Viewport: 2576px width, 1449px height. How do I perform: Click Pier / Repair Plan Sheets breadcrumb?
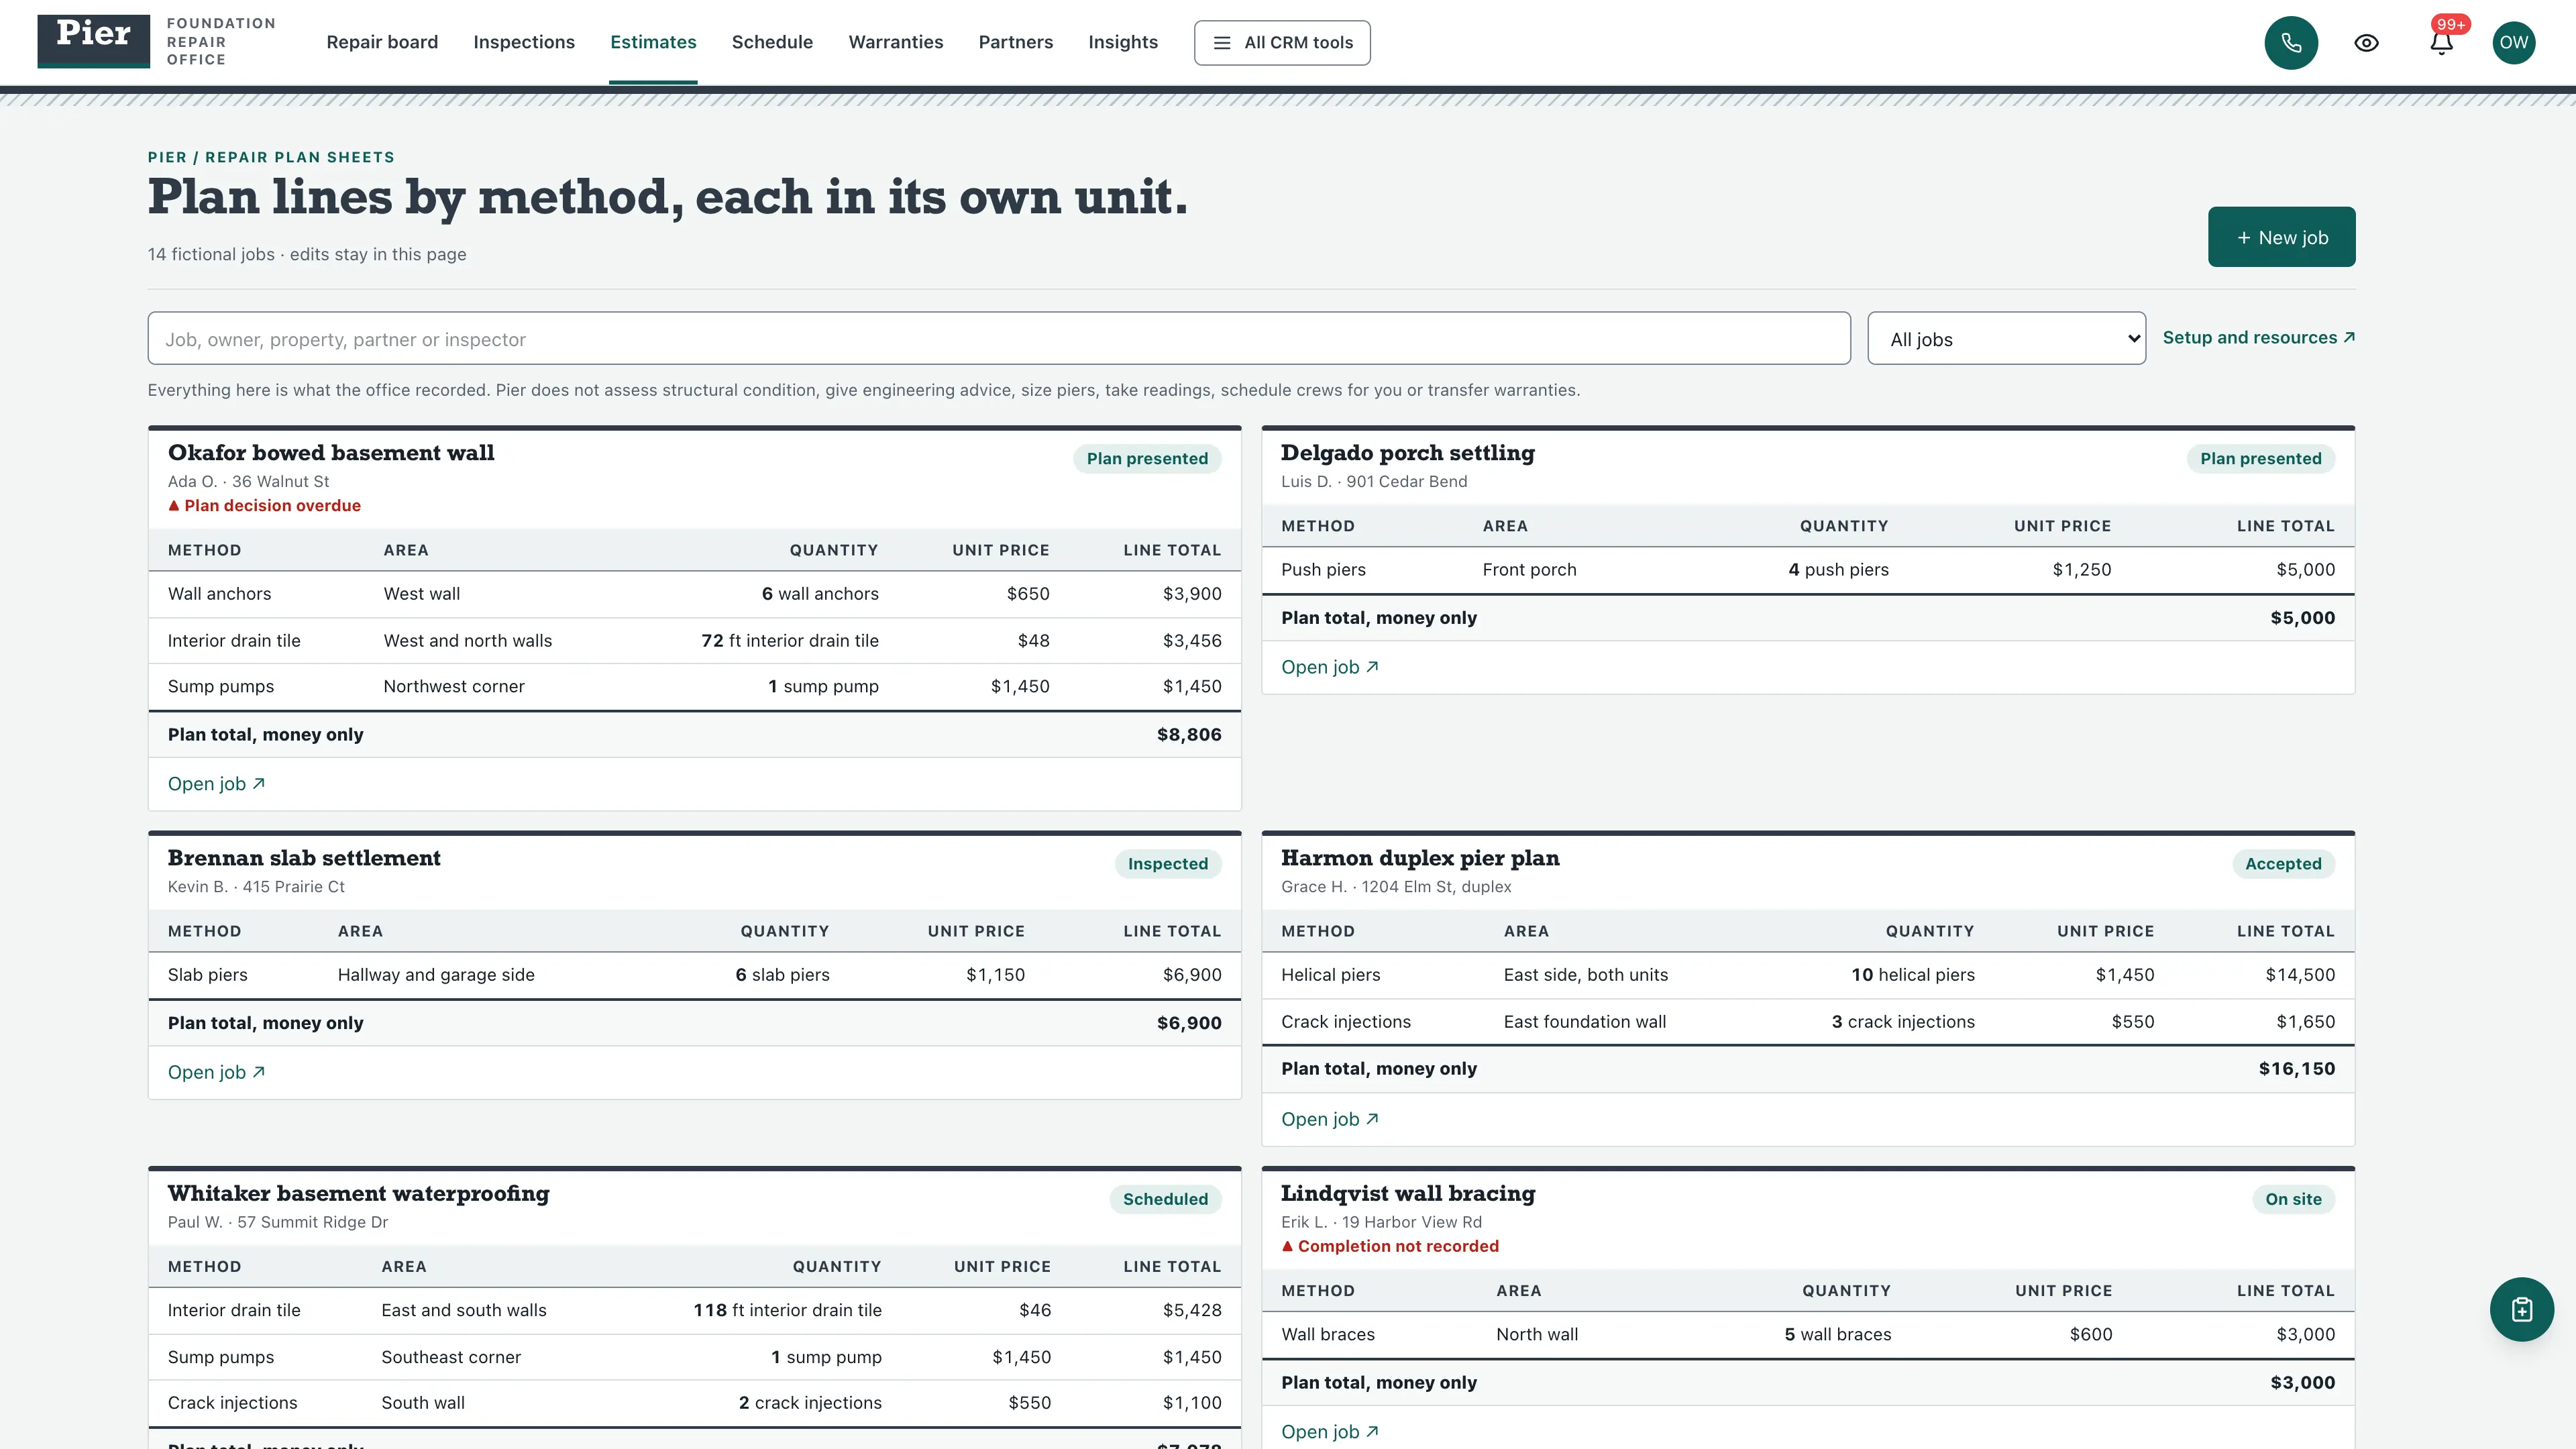(x=271, y=157)
